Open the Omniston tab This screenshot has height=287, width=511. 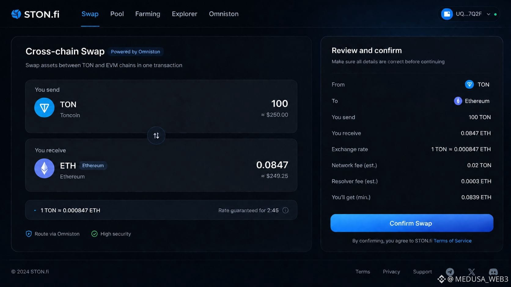pyautogui.click(x=224, y=14)
